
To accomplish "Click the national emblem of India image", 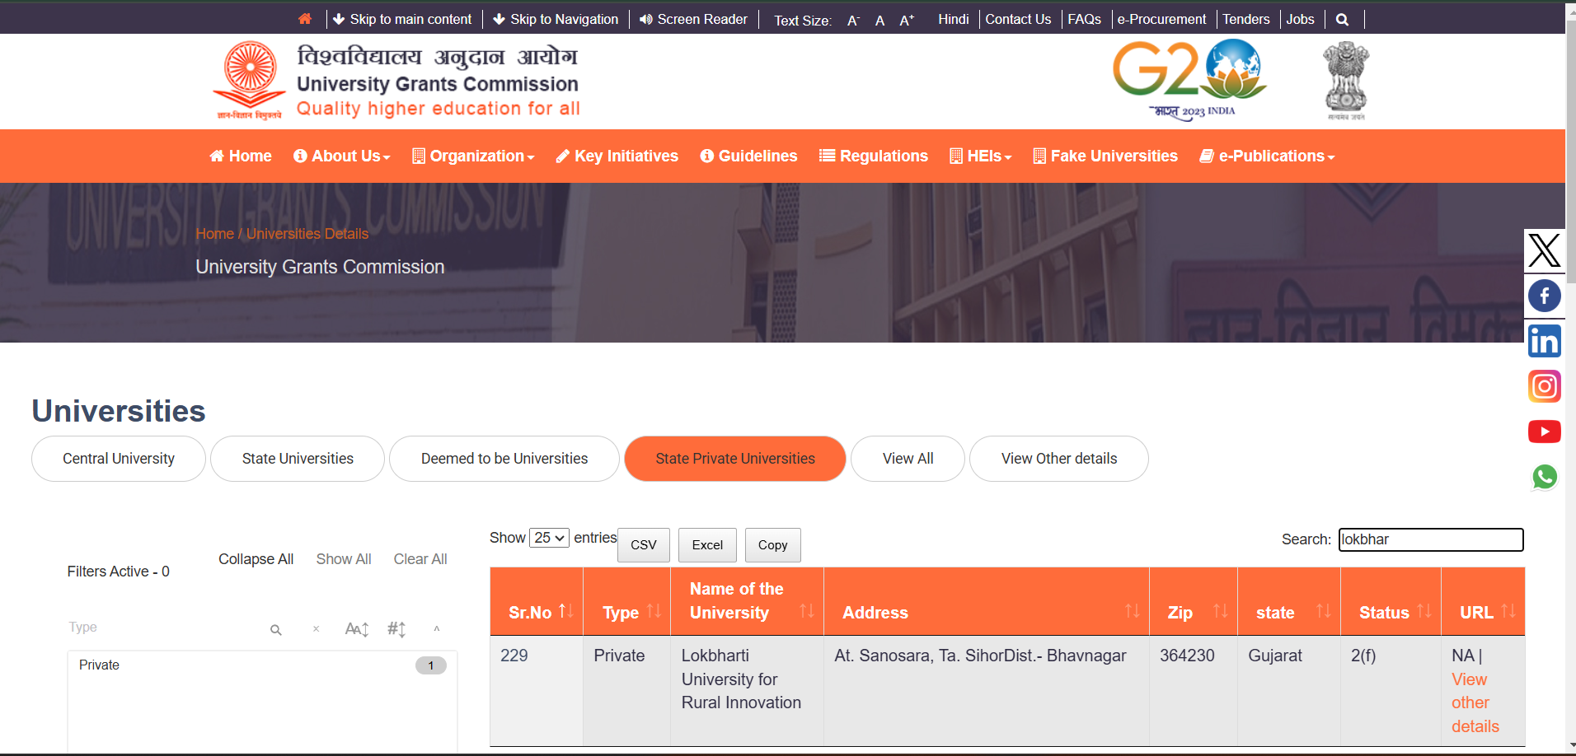I will point(1346,81).
